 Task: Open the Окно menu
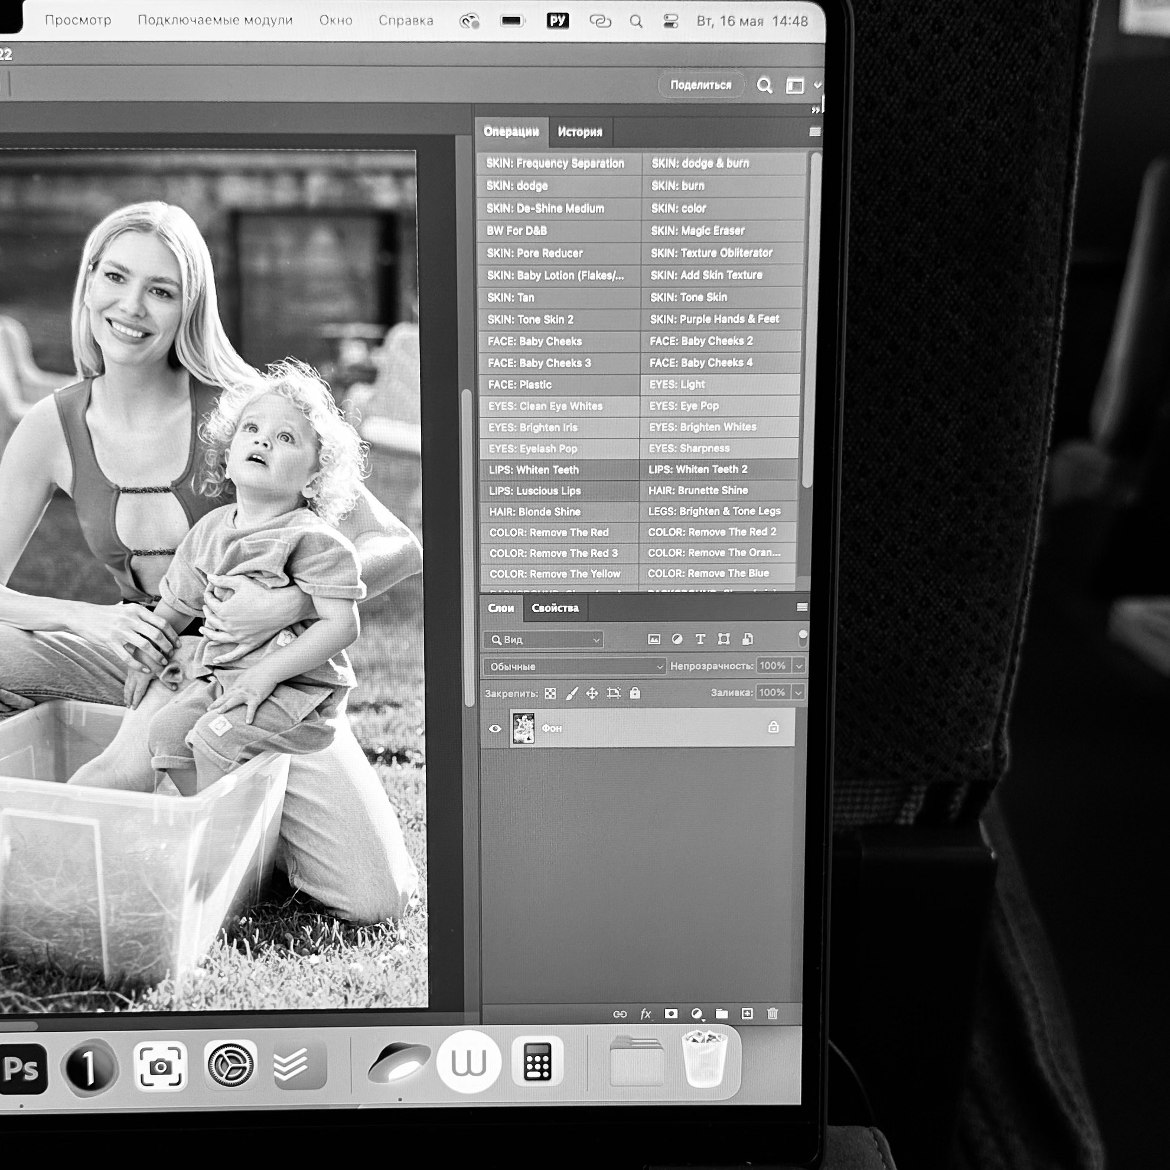(x=335, y=21)
